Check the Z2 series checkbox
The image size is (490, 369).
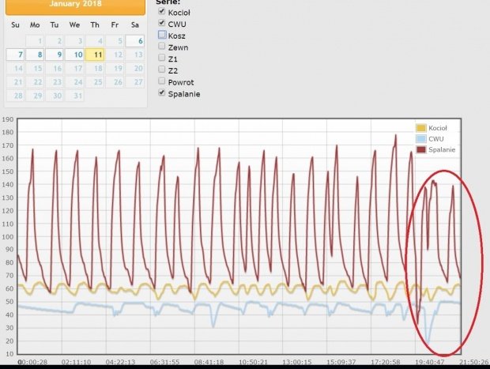coord(162,70)
